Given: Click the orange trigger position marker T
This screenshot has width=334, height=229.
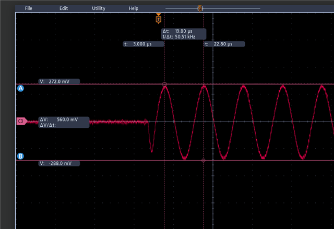Looking at the screenshot, I should 158,19.
